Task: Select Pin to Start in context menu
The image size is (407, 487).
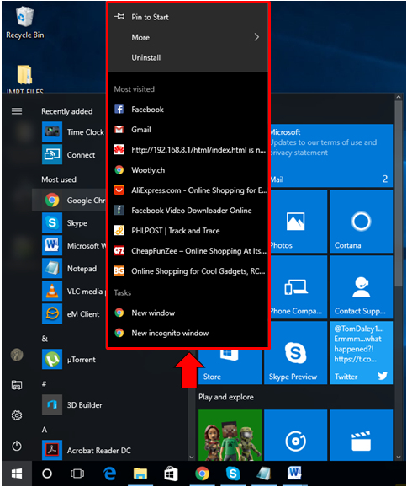Action: pos(188,17)
